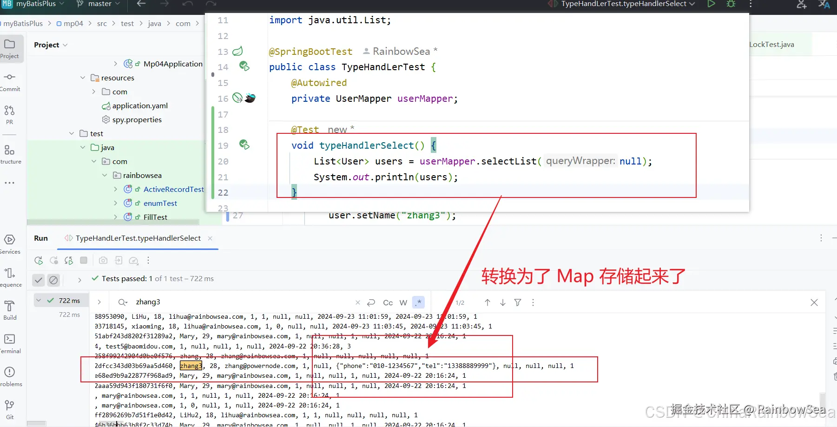Viewport: 837px width, 427px height.
Task: Open search history dropdown magnifier
Action: pos(123,302)
